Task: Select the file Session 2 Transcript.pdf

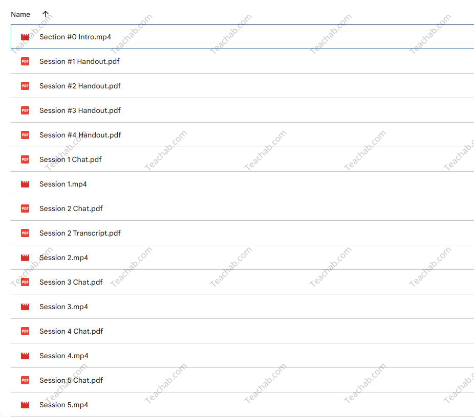Action: click(243, 233)
